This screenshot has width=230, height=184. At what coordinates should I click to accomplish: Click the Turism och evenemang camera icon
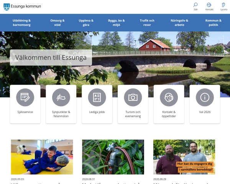point(133,97)
